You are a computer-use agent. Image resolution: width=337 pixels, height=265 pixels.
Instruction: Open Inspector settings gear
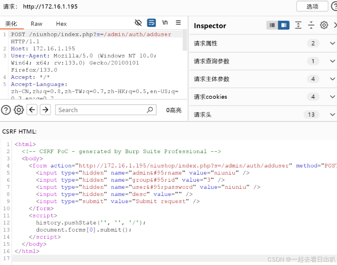coord(324,26)
